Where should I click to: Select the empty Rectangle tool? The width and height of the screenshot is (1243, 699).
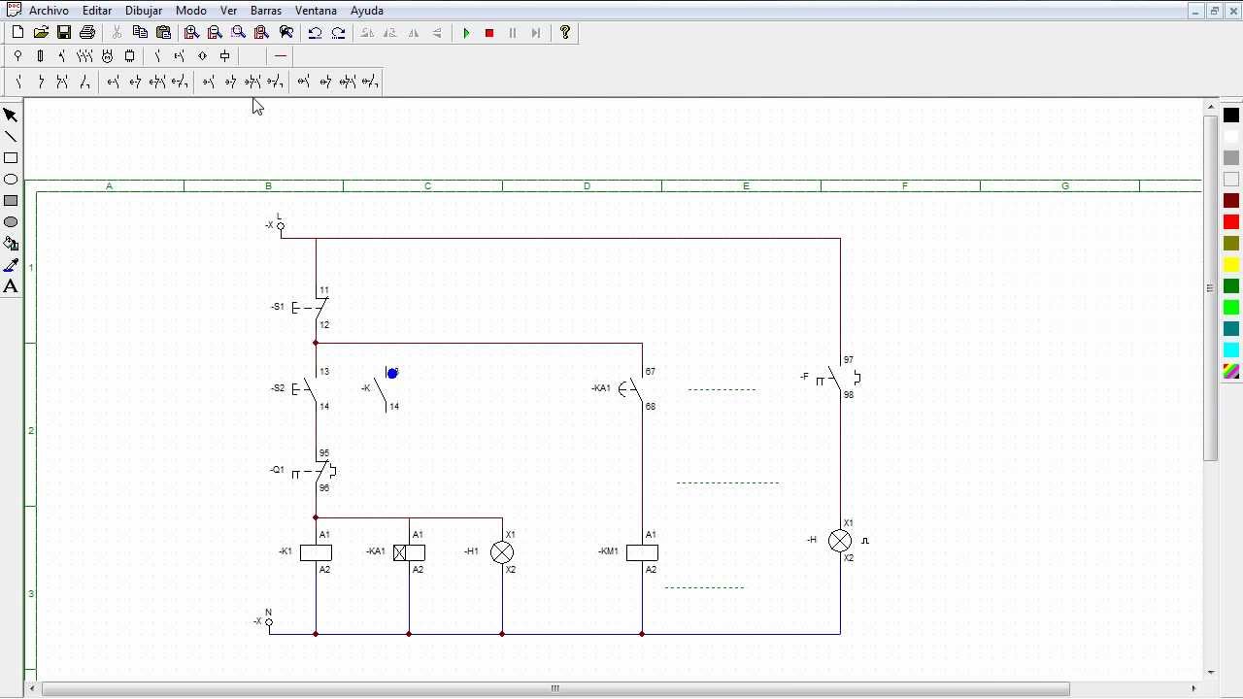click(x=11, y=158)
